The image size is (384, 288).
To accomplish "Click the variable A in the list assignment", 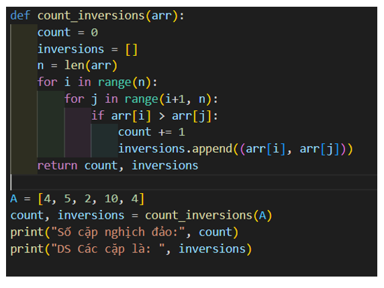I will point(13,199).
